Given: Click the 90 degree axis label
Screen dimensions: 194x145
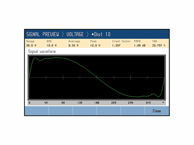Looking at the screenshot, I should pos(63,103).
